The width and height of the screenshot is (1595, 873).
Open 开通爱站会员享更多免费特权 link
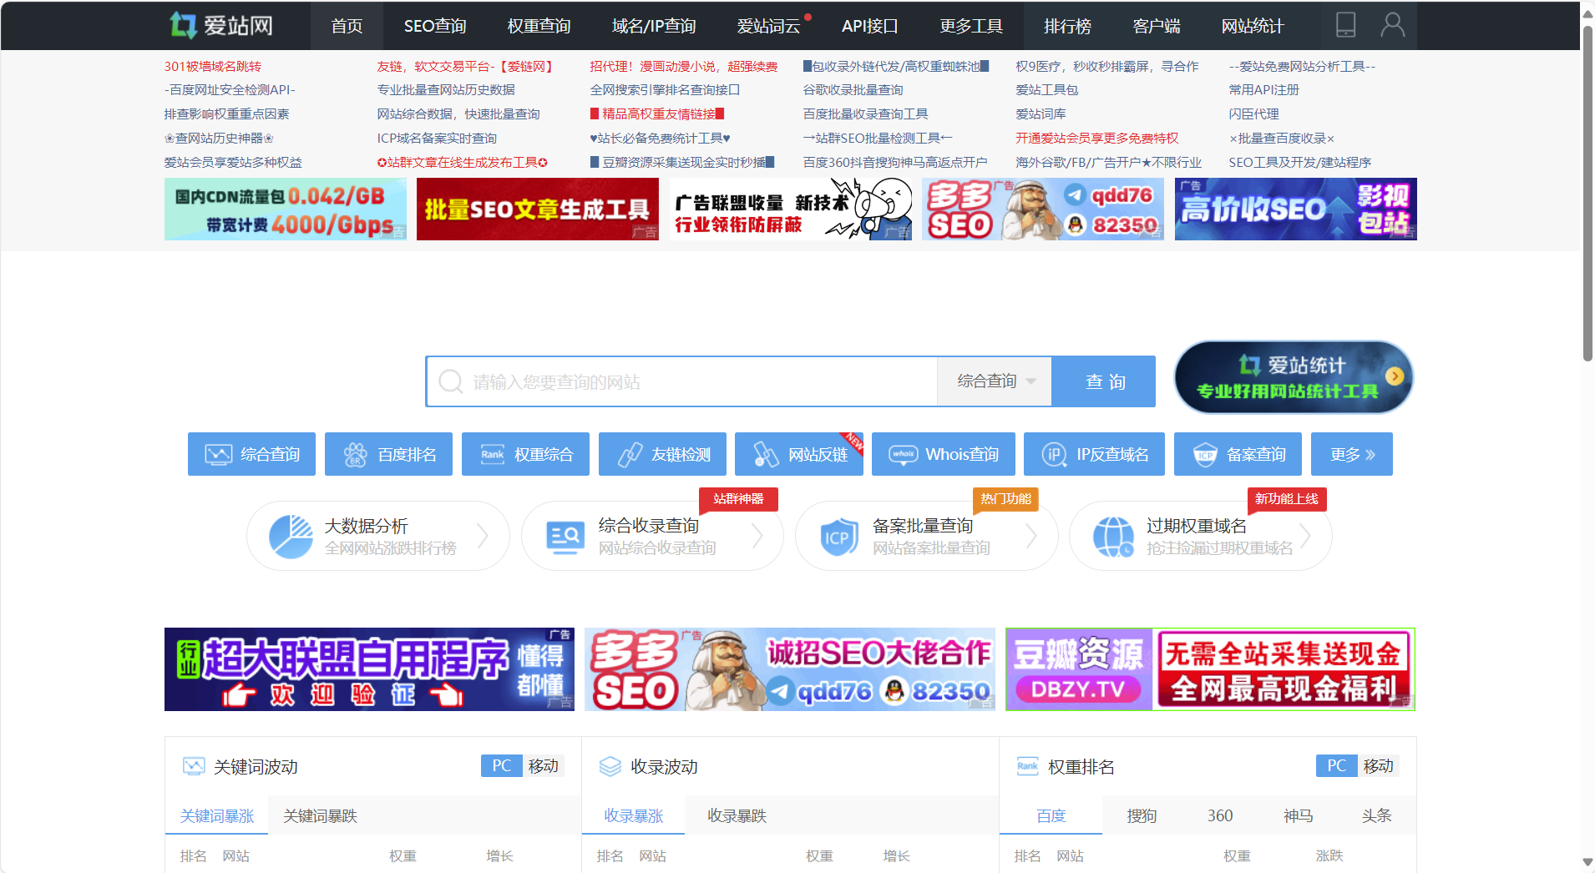point(1097,138)
